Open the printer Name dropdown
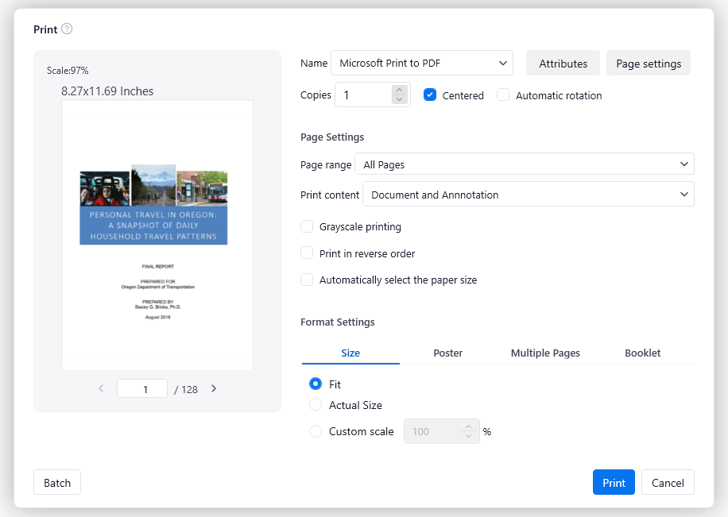 click(x=422, y=64)
